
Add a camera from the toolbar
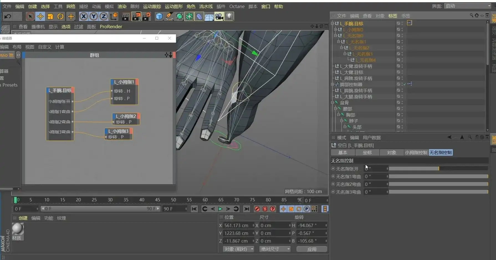coord(219,16)
